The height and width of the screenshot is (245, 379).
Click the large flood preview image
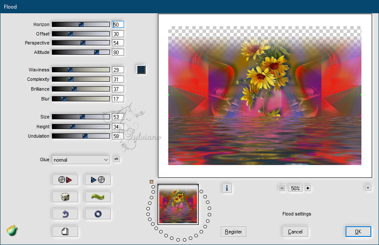click(265, 95)
